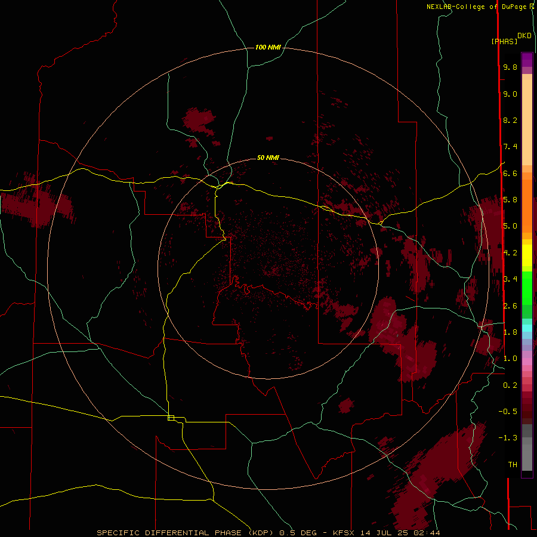Image resolution: width=537 pixels, height=537 pixels.
Task: Select the 9.8 value on the scale
Action: pyautogui.click(x=510, y=67)
